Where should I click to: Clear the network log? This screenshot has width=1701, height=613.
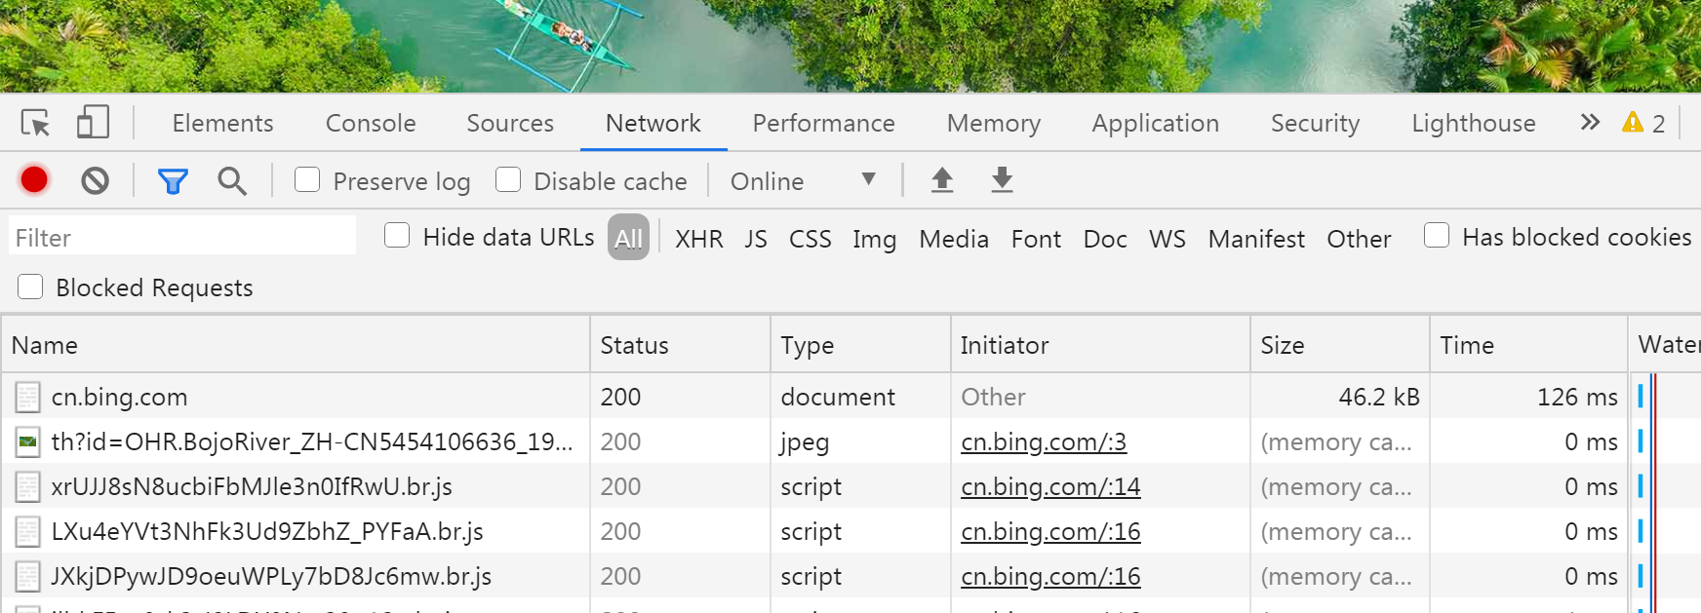(x=95, y=180)
